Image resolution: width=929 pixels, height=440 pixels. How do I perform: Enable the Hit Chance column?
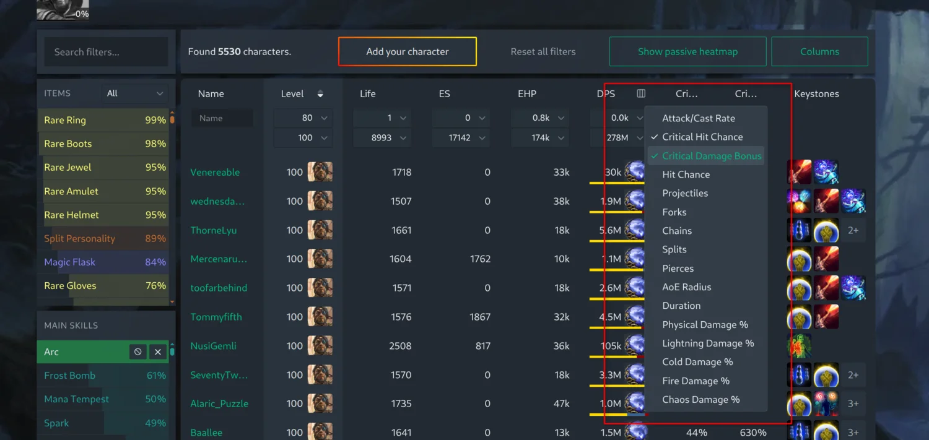pyautogui.click(x=705, y=175)
